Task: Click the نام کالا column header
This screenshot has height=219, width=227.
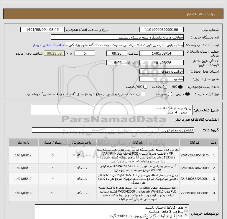Action: 138,143
